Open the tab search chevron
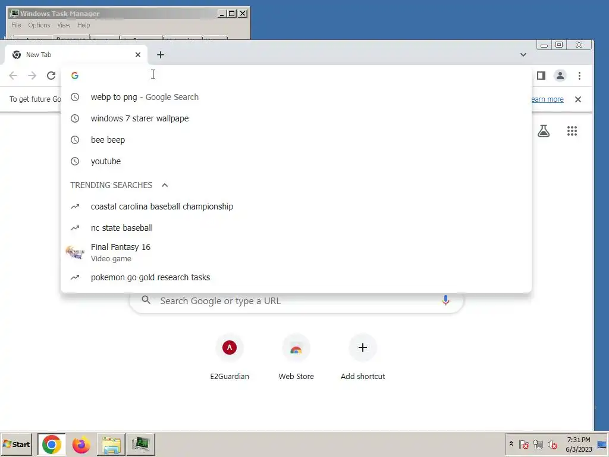This screenshot has width=609, height=457. coord(523,55)
